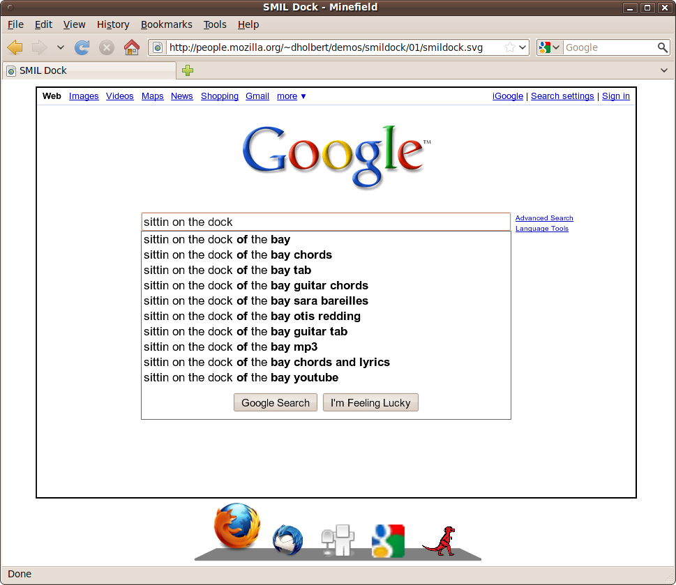Viewport: 676px width, 585px height.
Task: Open the recent pages history dropdown
Action: point(61,47)
